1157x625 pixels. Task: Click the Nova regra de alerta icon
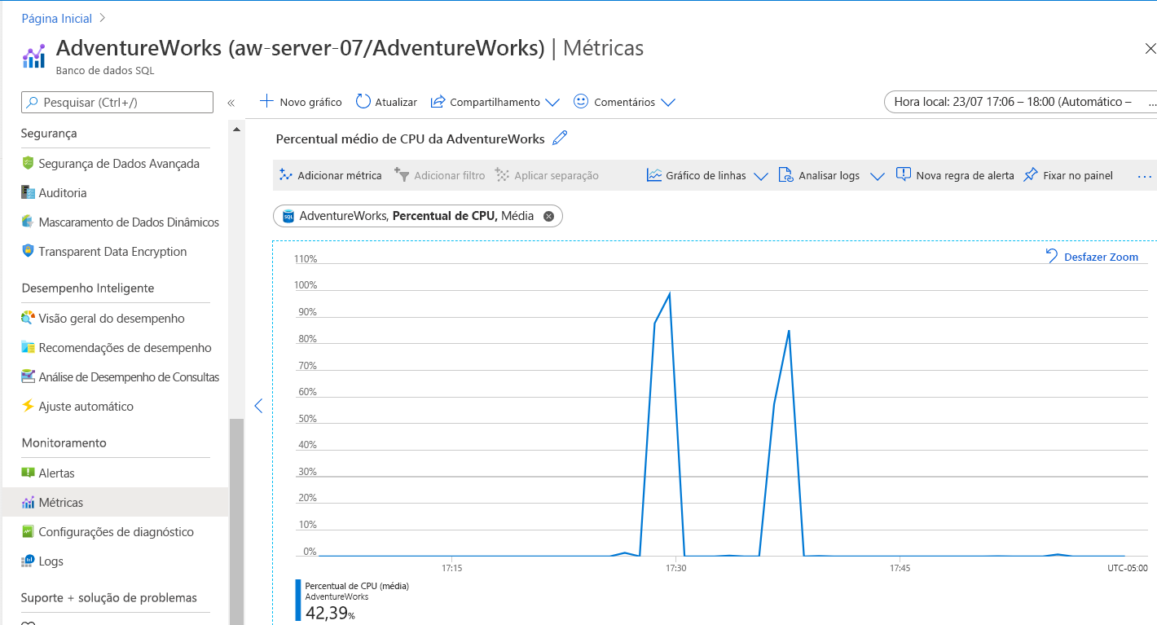tap(904, 174)
